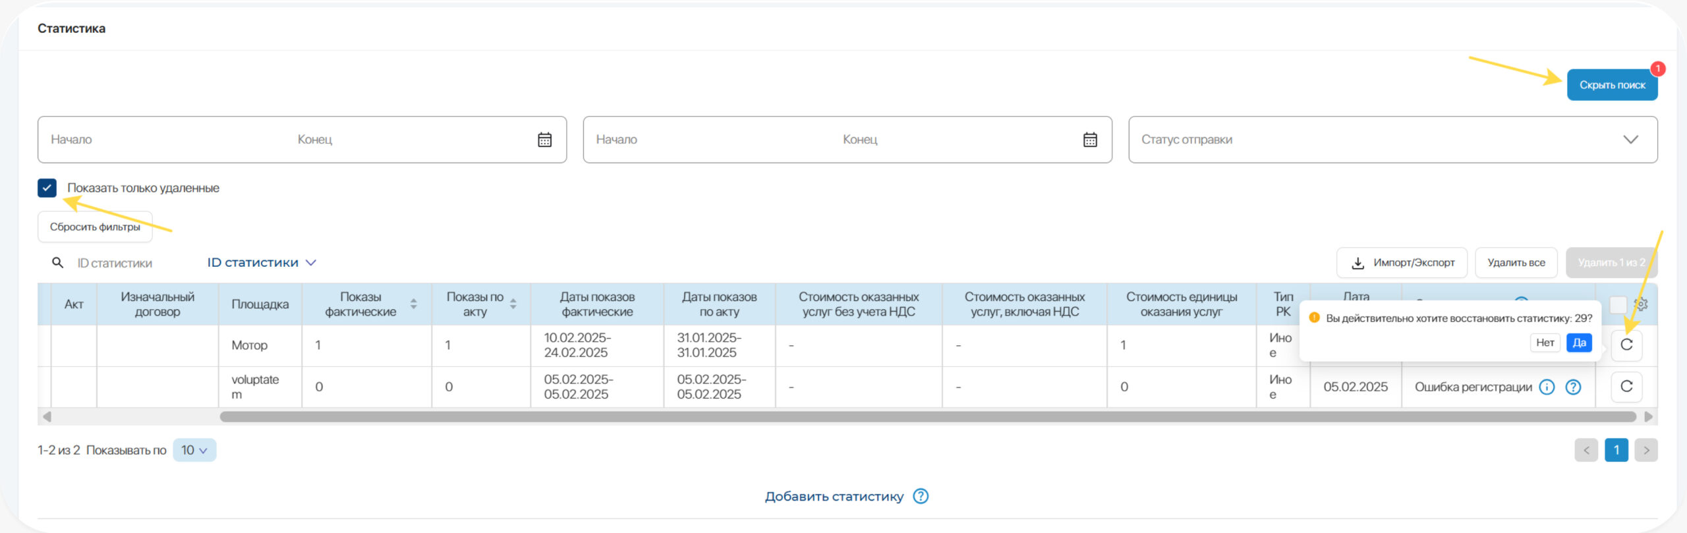Click info icon beside Ошибка регистрации

click(1547, 387)
